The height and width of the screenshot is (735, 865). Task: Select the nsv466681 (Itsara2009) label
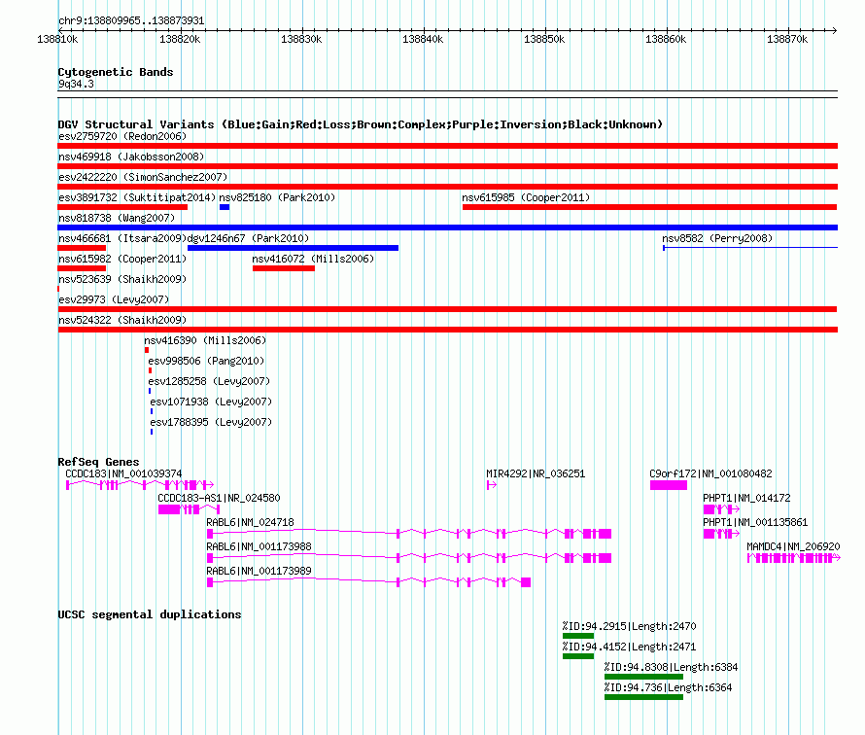122,238
